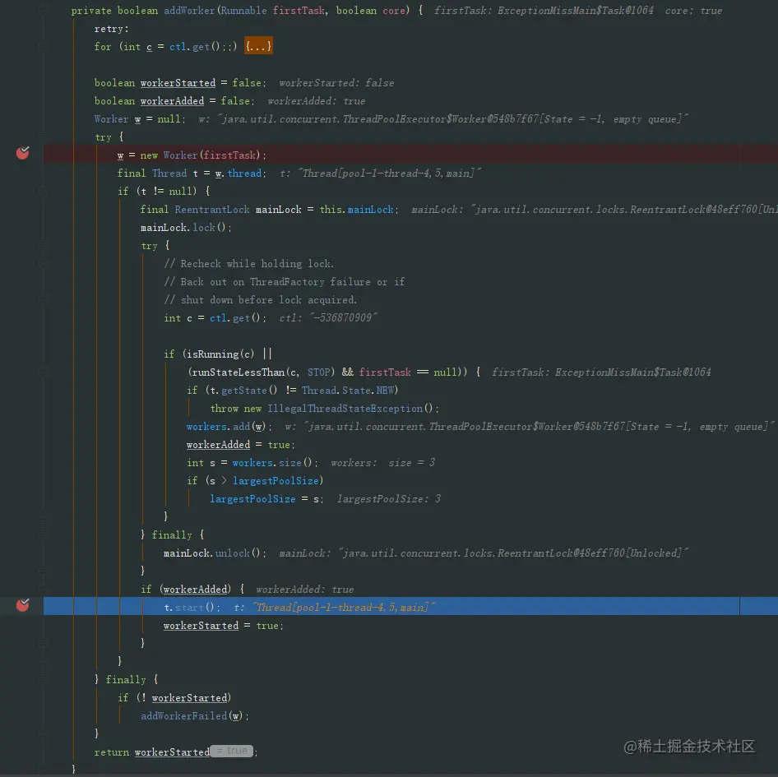Click the addWorker method name
Viewport: 778px width, 777px height.
[x=189, y=11]
